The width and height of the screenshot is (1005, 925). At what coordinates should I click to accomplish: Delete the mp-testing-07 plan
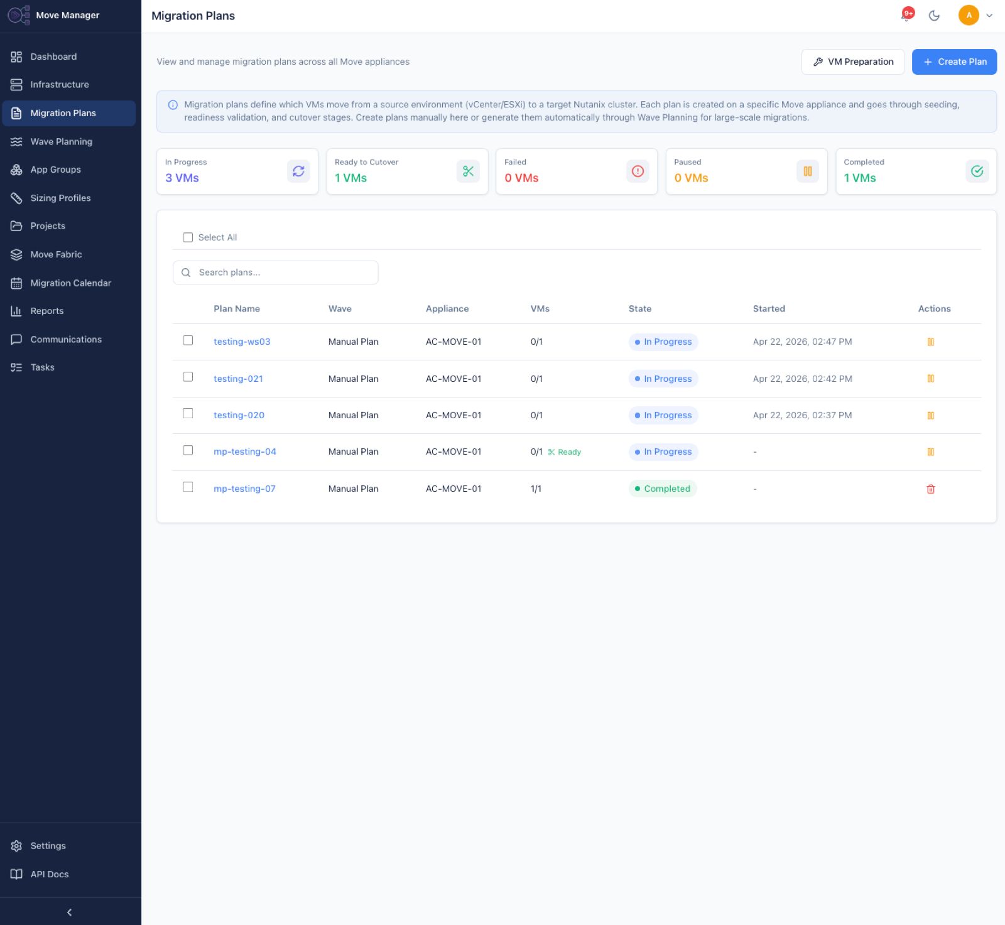point(931,489)
